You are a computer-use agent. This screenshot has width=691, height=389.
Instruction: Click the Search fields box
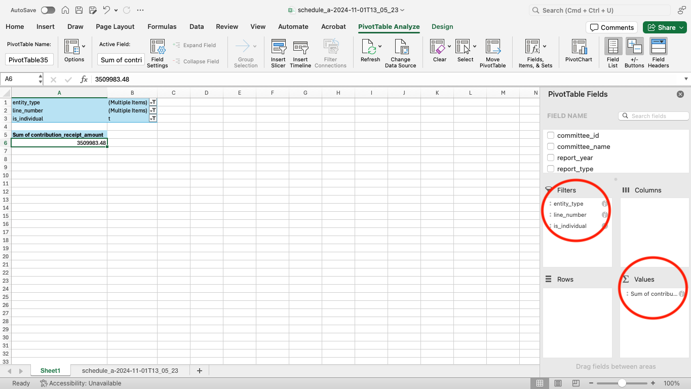coord(654,116)
